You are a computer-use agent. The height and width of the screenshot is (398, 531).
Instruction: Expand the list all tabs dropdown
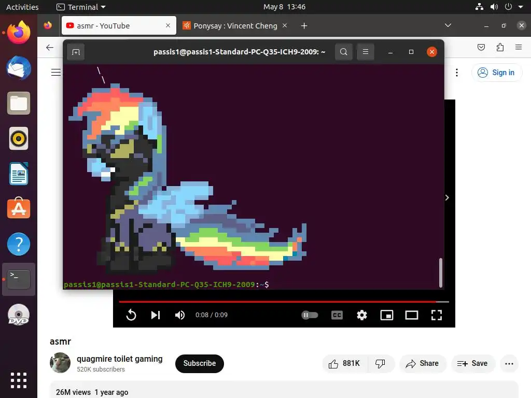point(448,25)
